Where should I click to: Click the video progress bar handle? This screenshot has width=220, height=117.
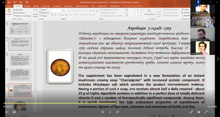118,103
